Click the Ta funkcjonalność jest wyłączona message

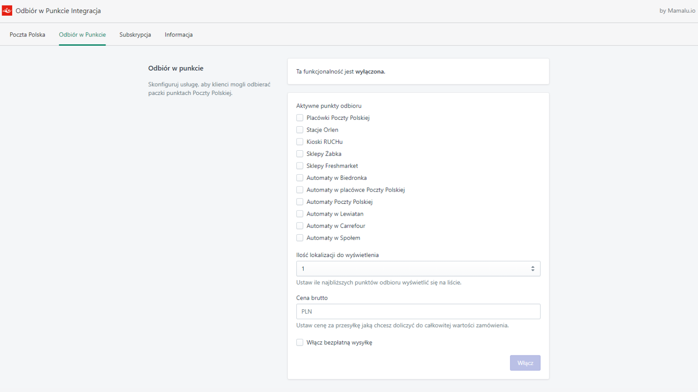(x=341, y=71)
